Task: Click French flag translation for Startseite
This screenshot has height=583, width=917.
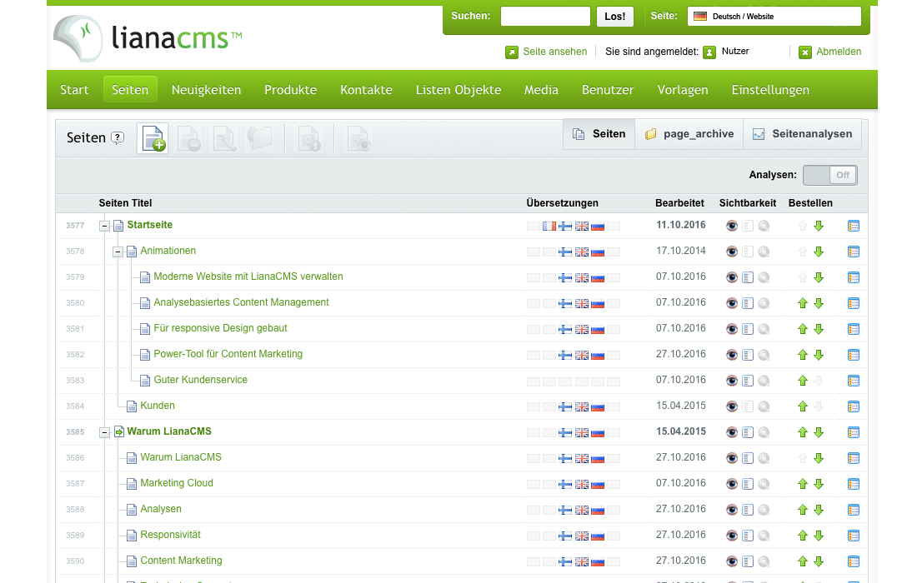Action: [x=549, y=226]
